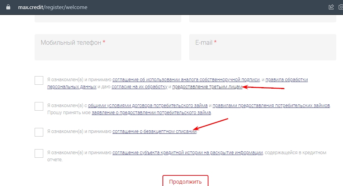
Task: Follow the согласие на их обработку link
Action: coord(140,86)
